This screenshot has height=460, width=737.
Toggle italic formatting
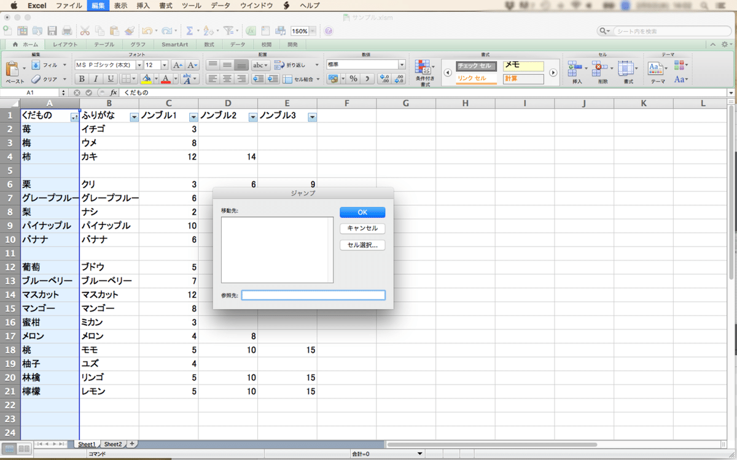(x=96, y=79)
